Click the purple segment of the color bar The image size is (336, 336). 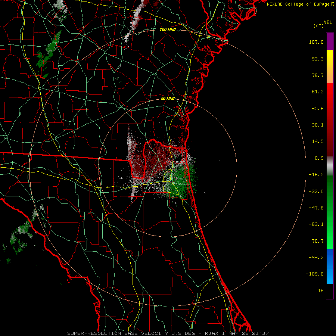click(x=330, y=41)
